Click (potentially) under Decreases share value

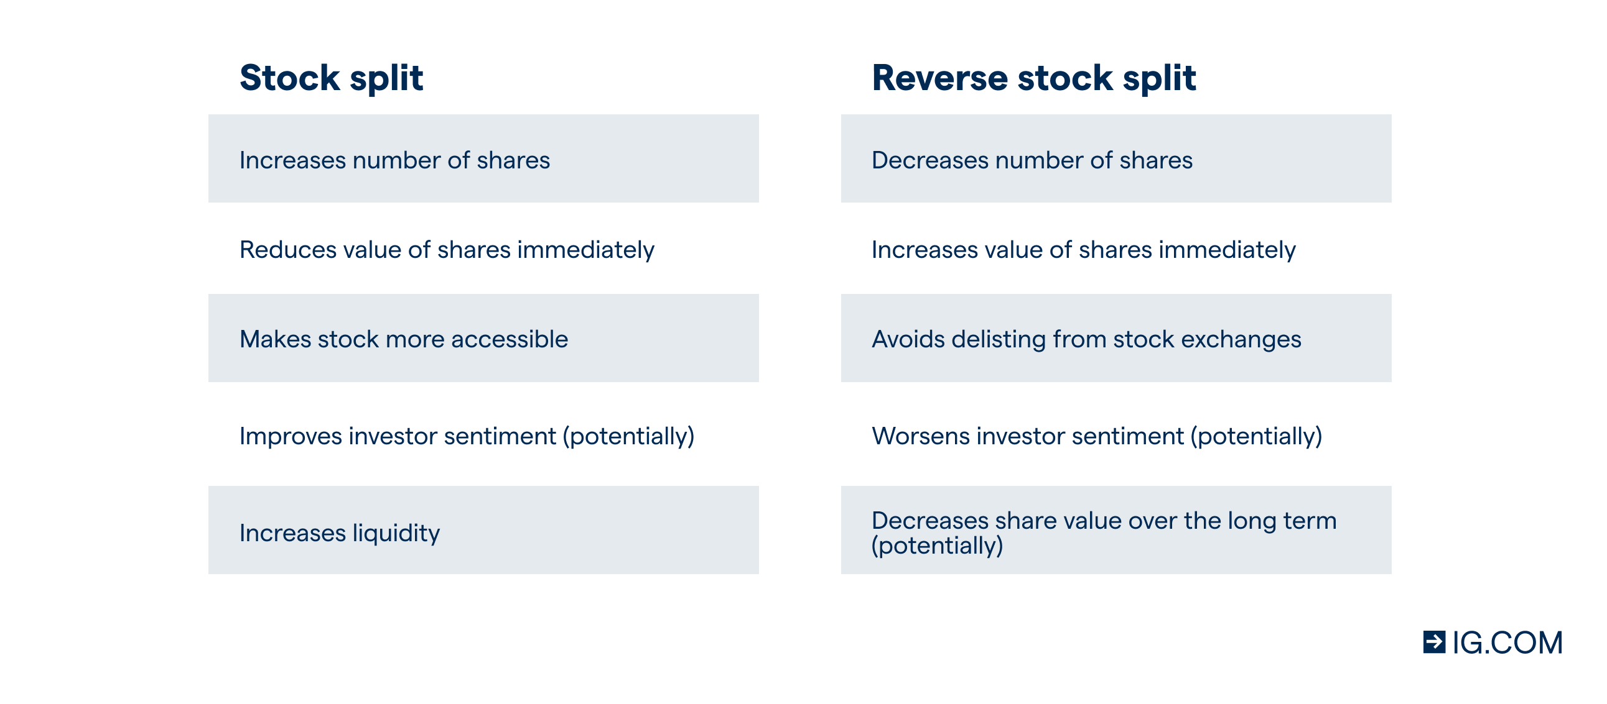coord(937,546)
